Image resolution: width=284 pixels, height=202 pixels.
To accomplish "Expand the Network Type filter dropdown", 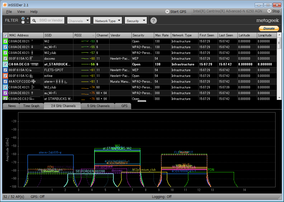I will pyautogui.click(x=108, y=21).
